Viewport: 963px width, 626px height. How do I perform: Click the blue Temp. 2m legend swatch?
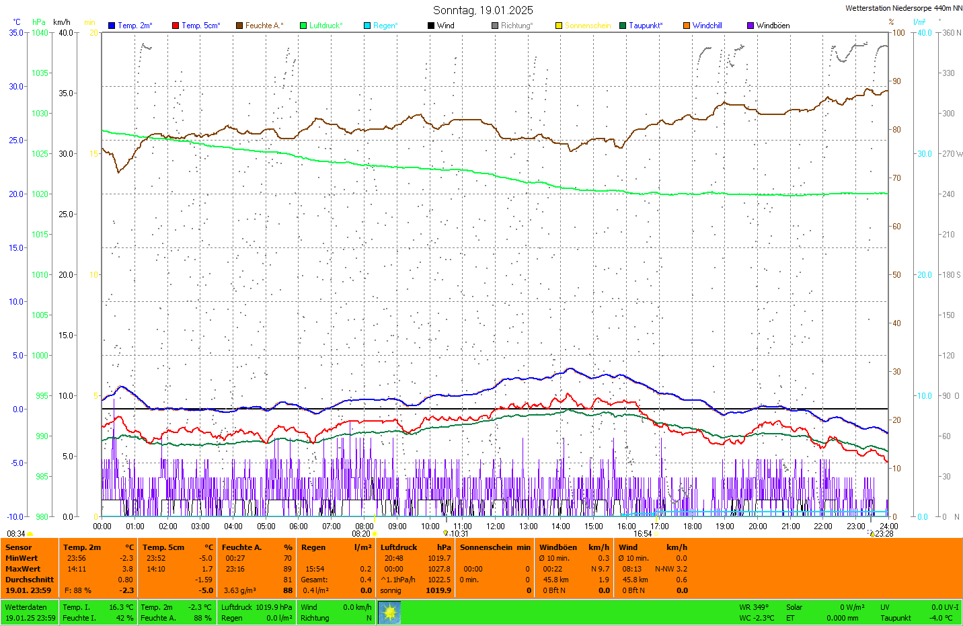click(x=112, y=26)
